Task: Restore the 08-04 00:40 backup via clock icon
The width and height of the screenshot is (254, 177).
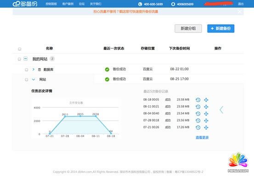Action: (198, 114)
